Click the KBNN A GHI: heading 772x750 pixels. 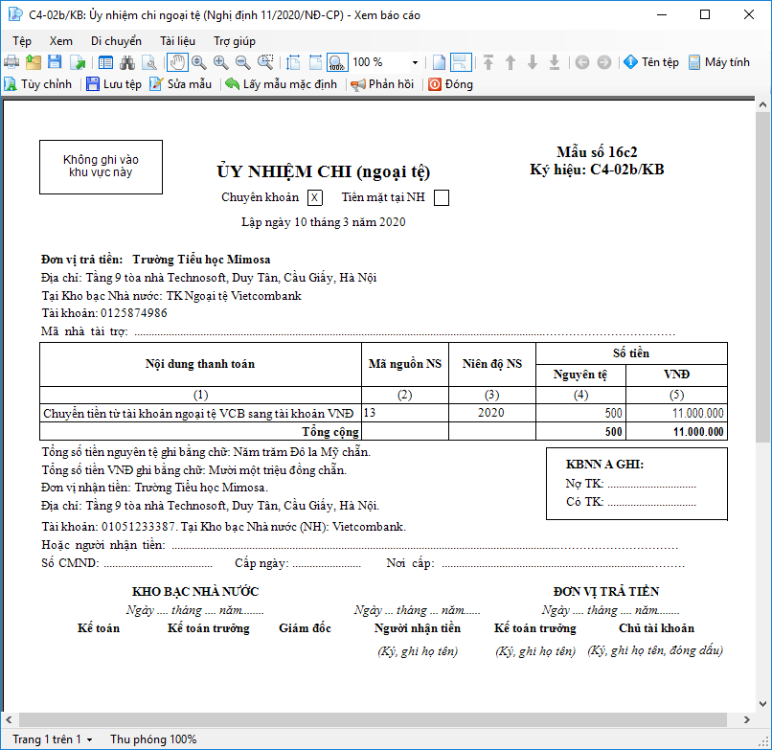pyautogui.click(x=604, y=465)
